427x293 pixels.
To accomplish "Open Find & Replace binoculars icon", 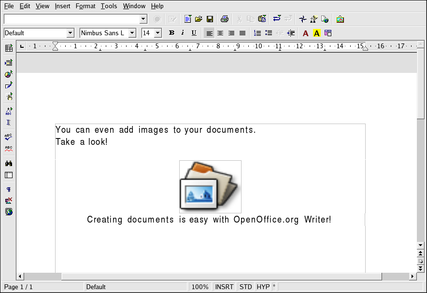I will point(9,164).
